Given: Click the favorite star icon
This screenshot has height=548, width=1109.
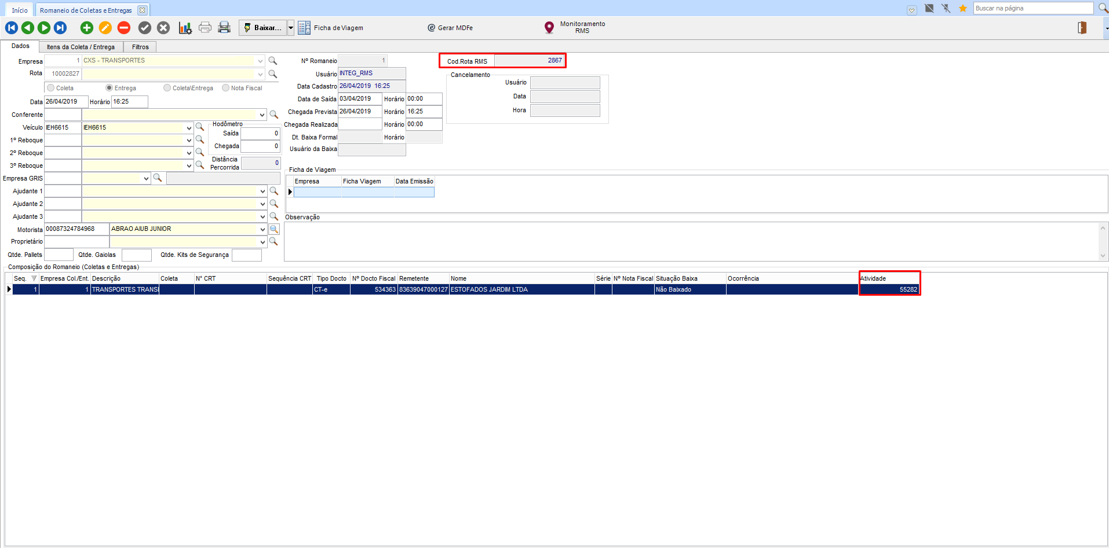Looking at the screenshot, I should [963, 8].
